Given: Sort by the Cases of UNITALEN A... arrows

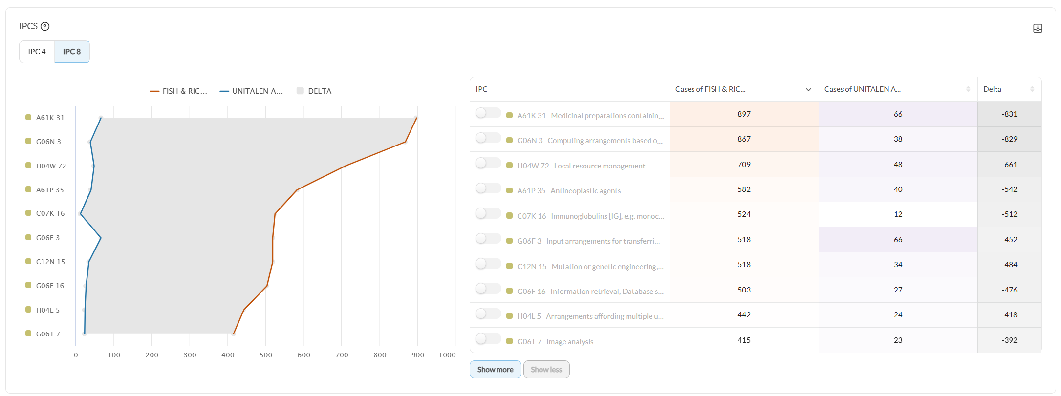Looking at the screenshot, I should pos(968,89).
